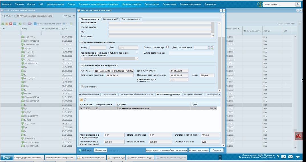
Task: Click green refresh icon in background toolbar
Action: tap(71, 24)
